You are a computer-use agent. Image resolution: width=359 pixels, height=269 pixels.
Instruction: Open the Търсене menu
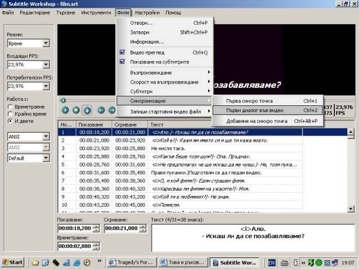pos(66,12)
